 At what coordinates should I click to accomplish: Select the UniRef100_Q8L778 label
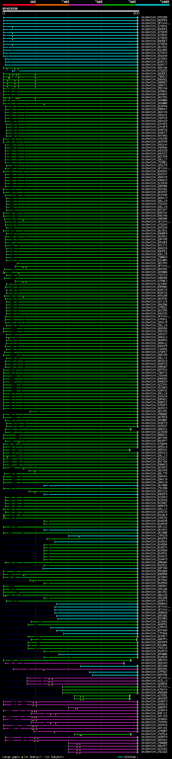click(154, 474)
